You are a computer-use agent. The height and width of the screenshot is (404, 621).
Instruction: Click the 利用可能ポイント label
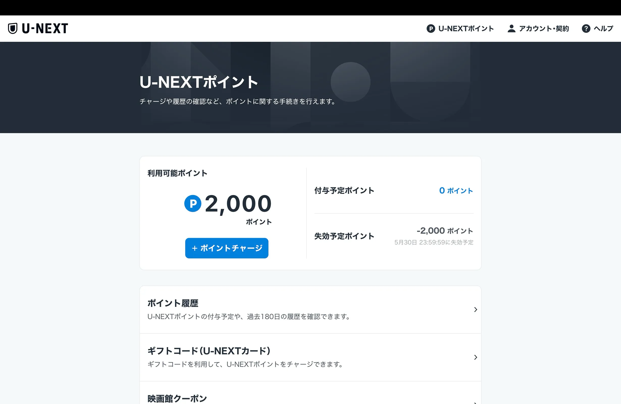coord(177,173)
